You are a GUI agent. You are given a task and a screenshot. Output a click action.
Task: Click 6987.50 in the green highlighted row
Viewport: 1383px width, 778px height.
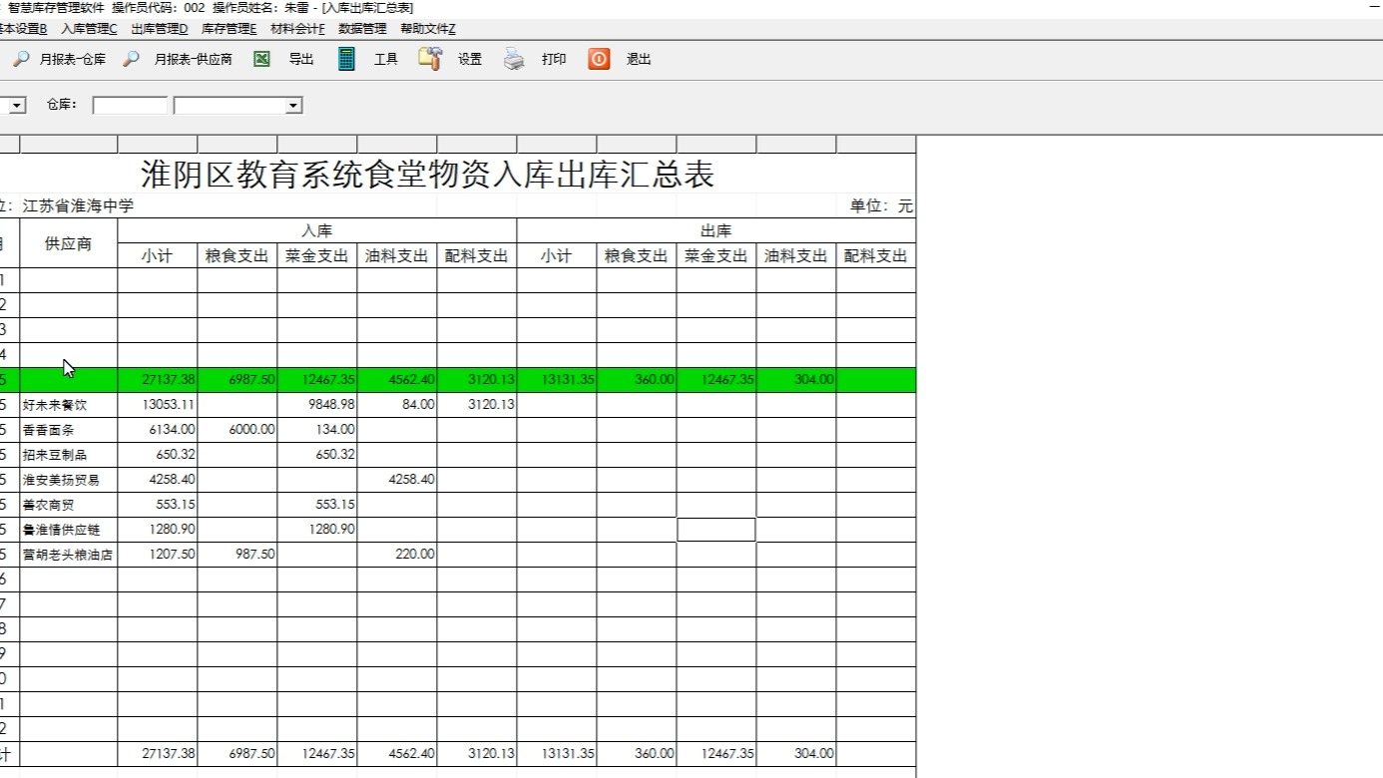coord(252,380)
